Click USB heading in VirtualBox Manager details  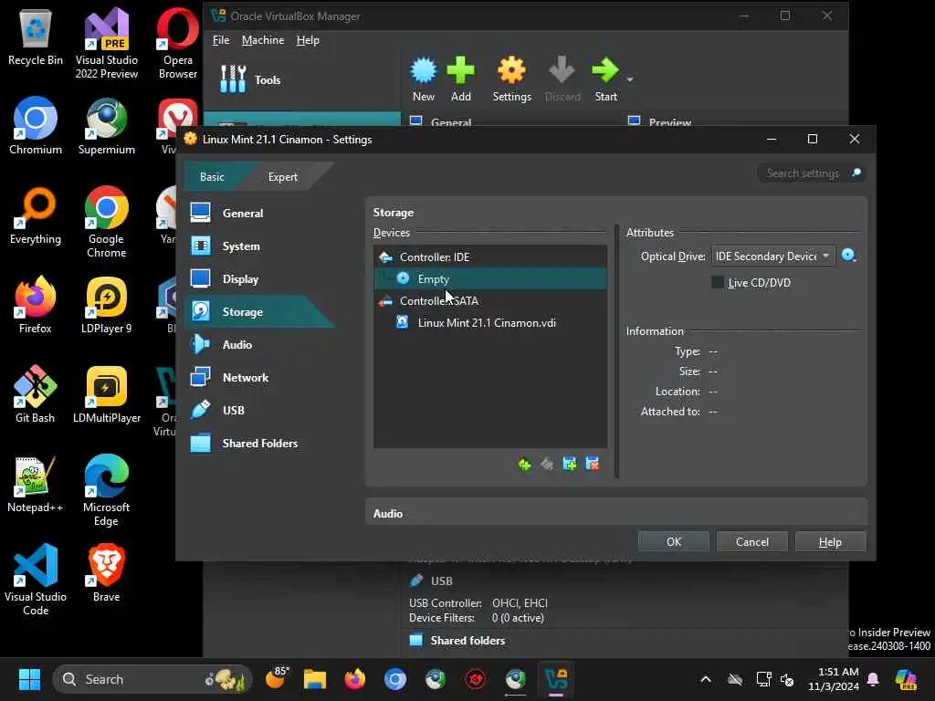click(x=441, y=581)
